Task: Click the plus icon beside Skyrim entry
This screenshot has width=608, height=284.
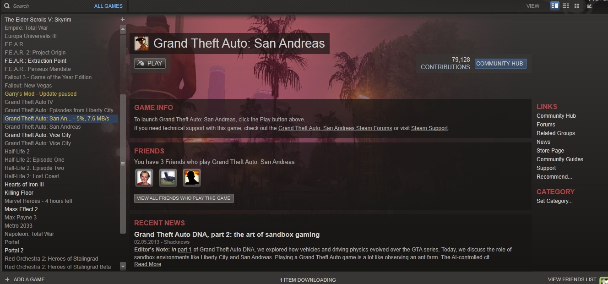Action: pyautogui.click(x=123, y=19)
